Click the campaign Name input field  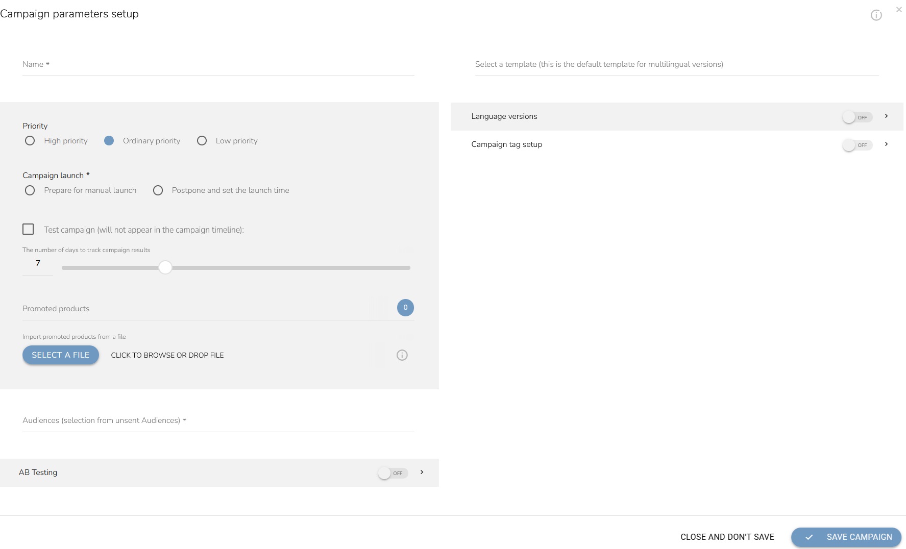pyautogui.click(x=218, y=65)
